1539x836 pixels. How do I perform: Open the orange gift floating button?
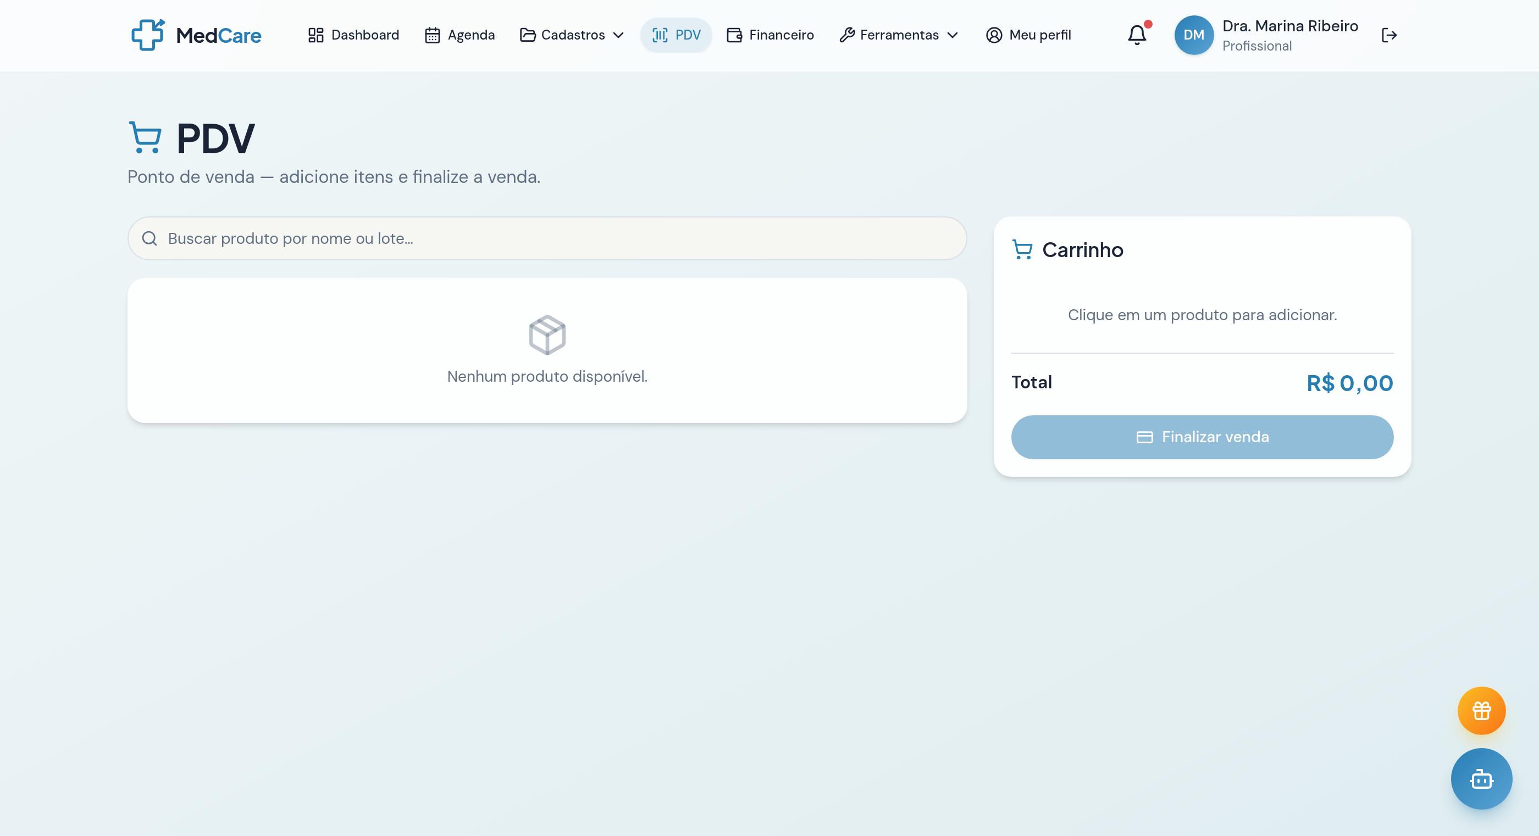[x=1481, y=711]
